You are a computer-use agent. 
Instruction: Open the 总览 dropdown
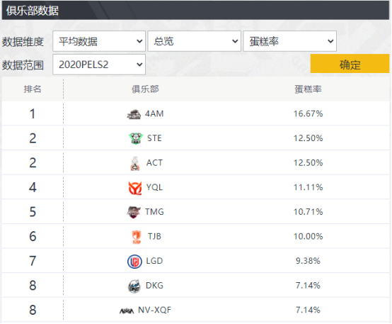195,41
